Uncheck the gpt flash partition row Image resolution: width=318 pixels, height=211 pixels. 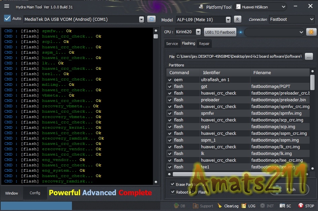170,87
